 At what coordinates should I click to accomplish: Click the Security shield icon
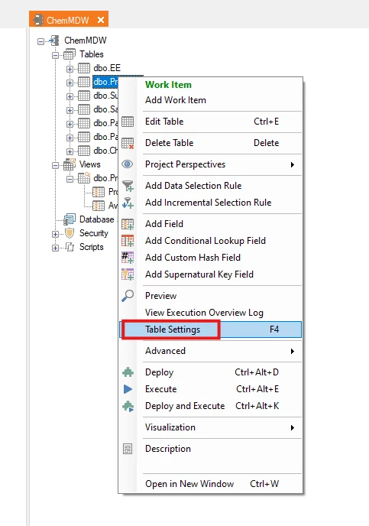[x=70, y=233]
